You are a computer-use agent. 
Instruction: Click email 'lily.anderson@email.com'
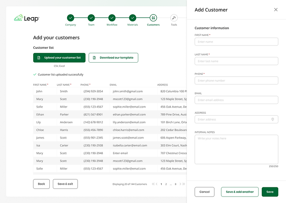(x=129, y=122)
